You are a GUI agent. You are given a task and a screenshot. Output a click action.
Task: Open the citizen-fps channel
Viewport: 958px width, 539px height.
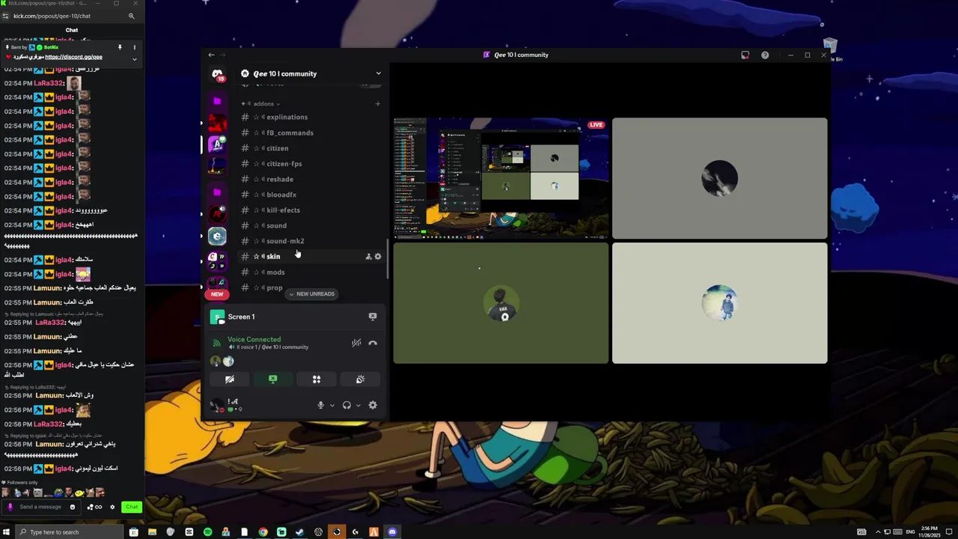pos(311,164)
